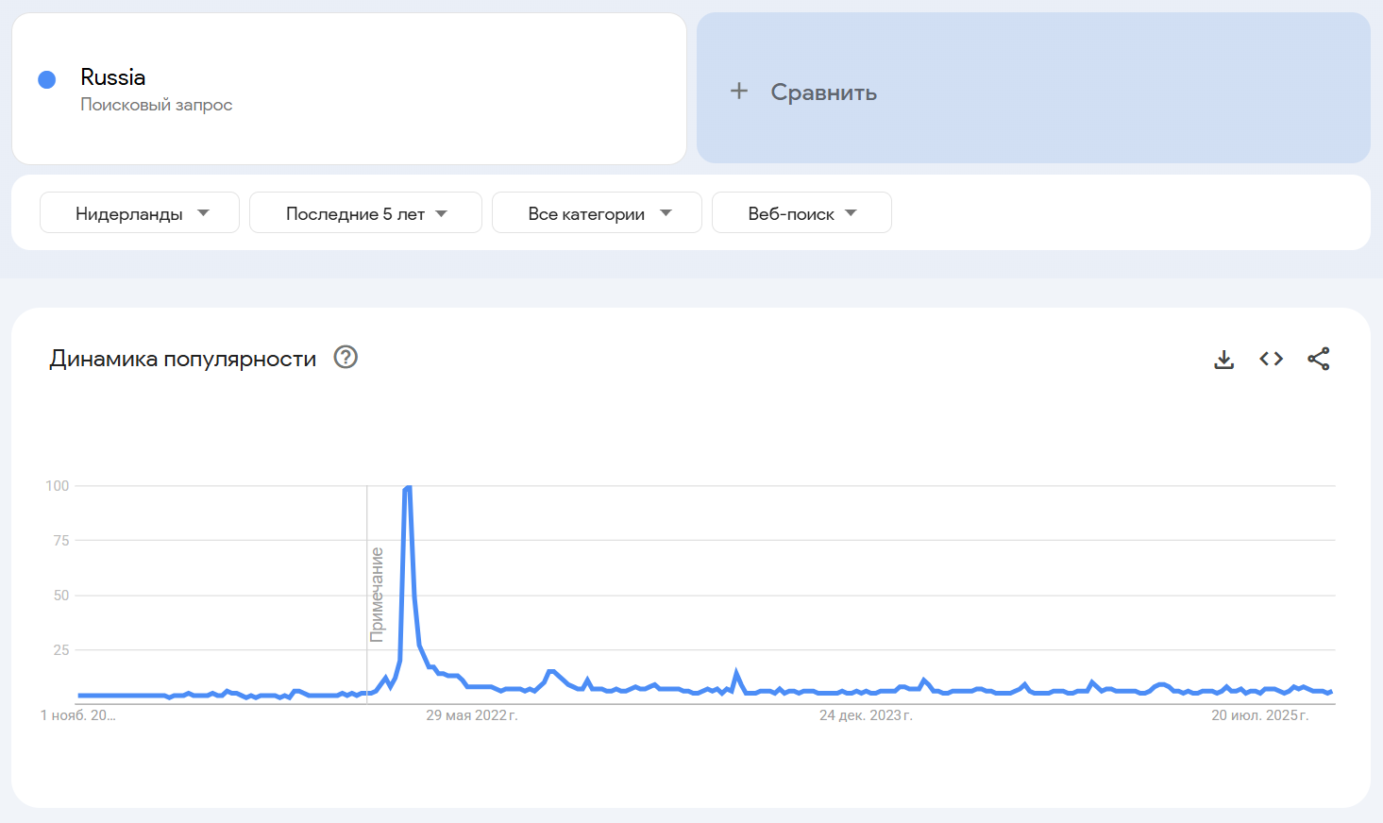Click the Динамика популярности heading
The height and width of the screenshot is (823, 1383).
[183, 359]
